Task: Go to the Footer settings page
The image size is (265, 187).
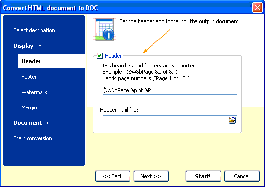Action: pos(29,77)
